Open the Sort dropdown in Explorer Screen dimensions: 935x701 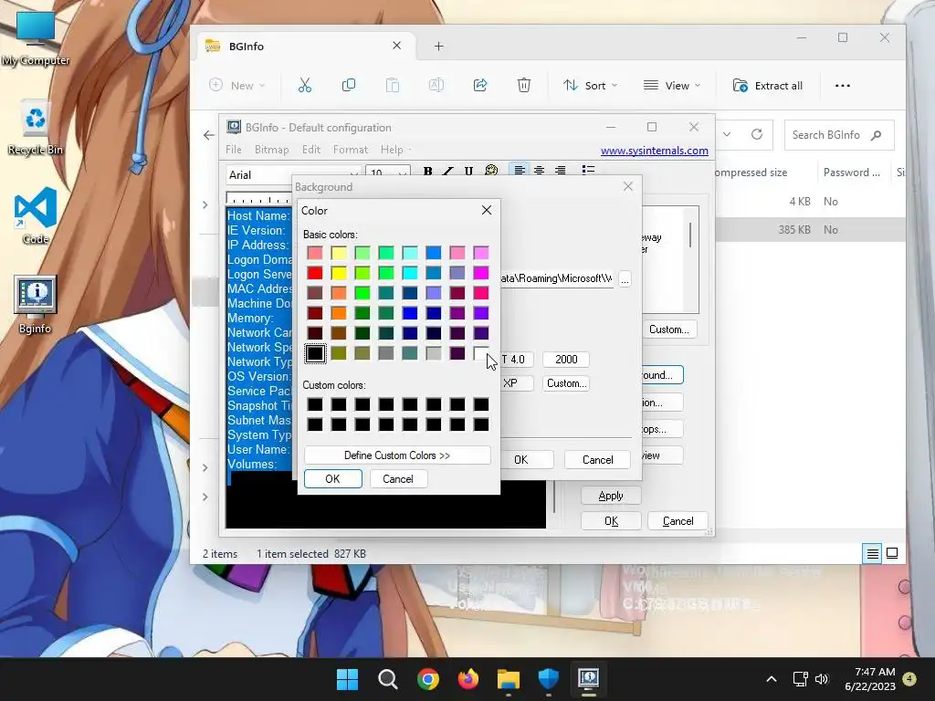click(x=591, y=85)
